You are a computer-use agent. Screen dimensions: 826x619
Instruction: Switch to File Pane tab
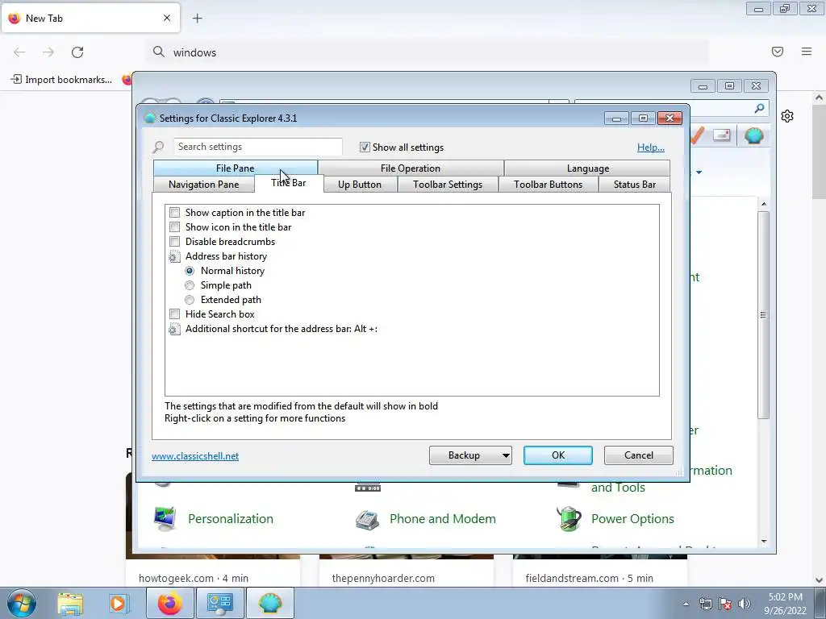[x=236, y=168]
